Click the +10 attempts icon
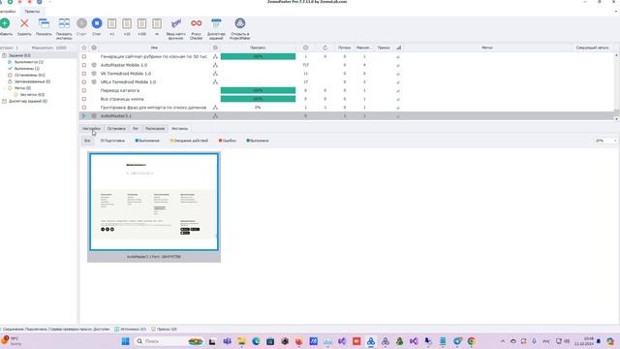Image resolution: width=620 pixels, height=349 pixels. pos(127,23)
